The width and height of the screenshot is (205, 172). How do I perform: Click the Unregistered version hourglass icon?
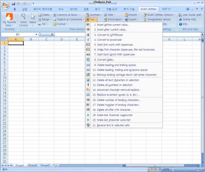coord(145,19)
